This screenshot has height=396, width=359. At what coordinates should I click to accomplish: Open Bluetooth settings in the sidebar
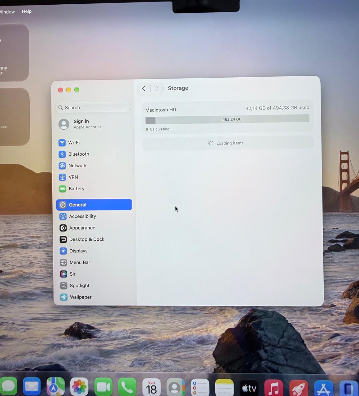click(94, 154)
